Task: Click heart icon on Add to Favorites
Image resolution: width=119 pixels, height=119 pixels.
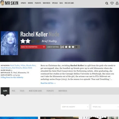Action: (44, 47)
